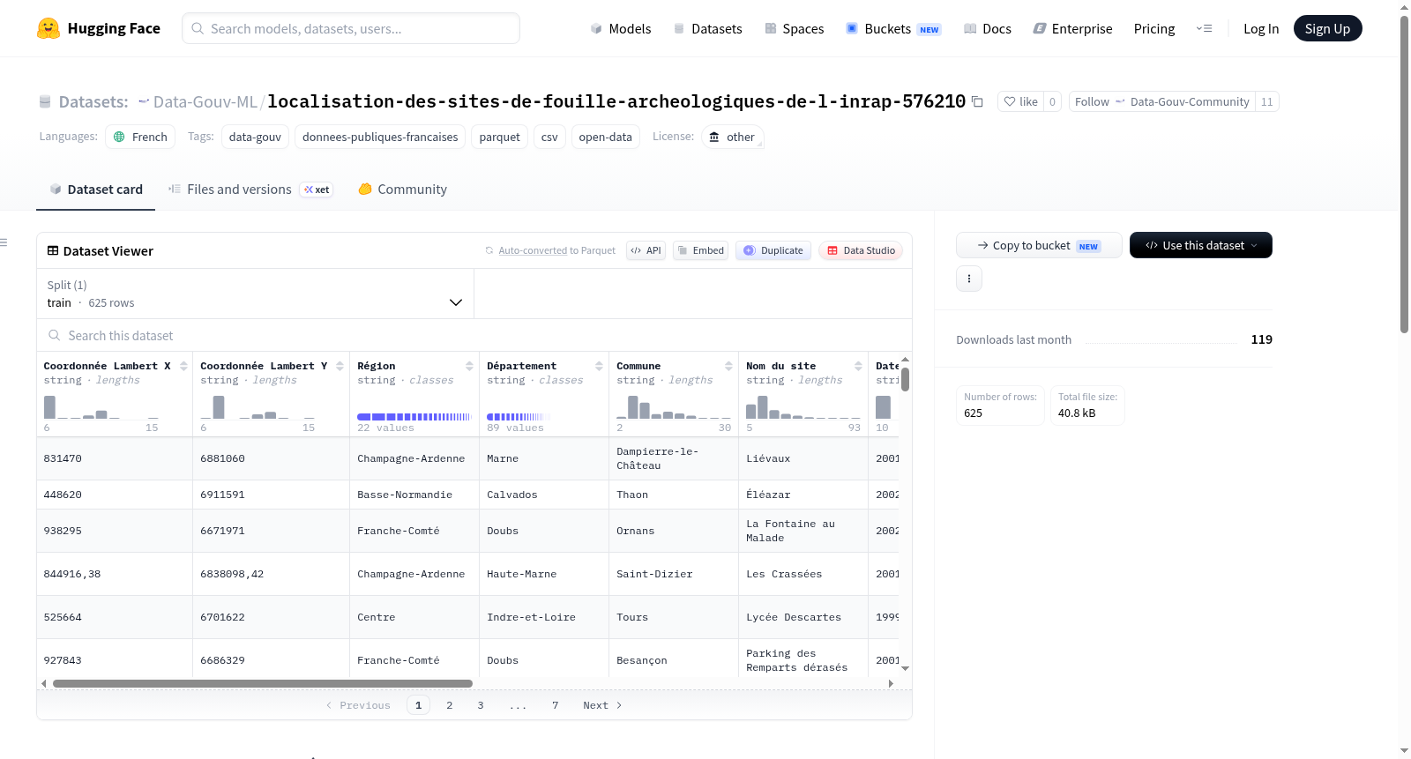Focus the top search models input

click(351, 28)
